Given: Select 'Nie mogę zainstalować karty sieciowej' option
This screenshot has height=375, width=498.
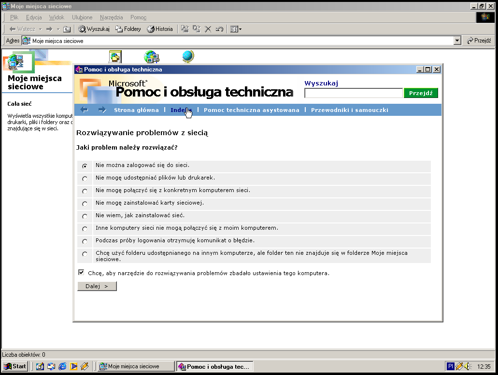Looking at the screenshot, I should 85,204.
